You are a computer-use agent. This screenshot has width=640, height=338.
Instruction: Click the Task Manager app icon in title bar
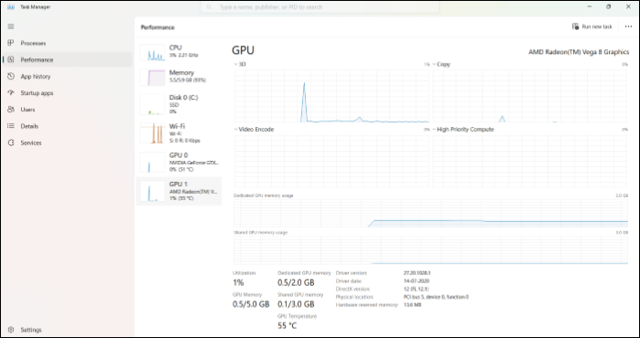click(11, 7)
